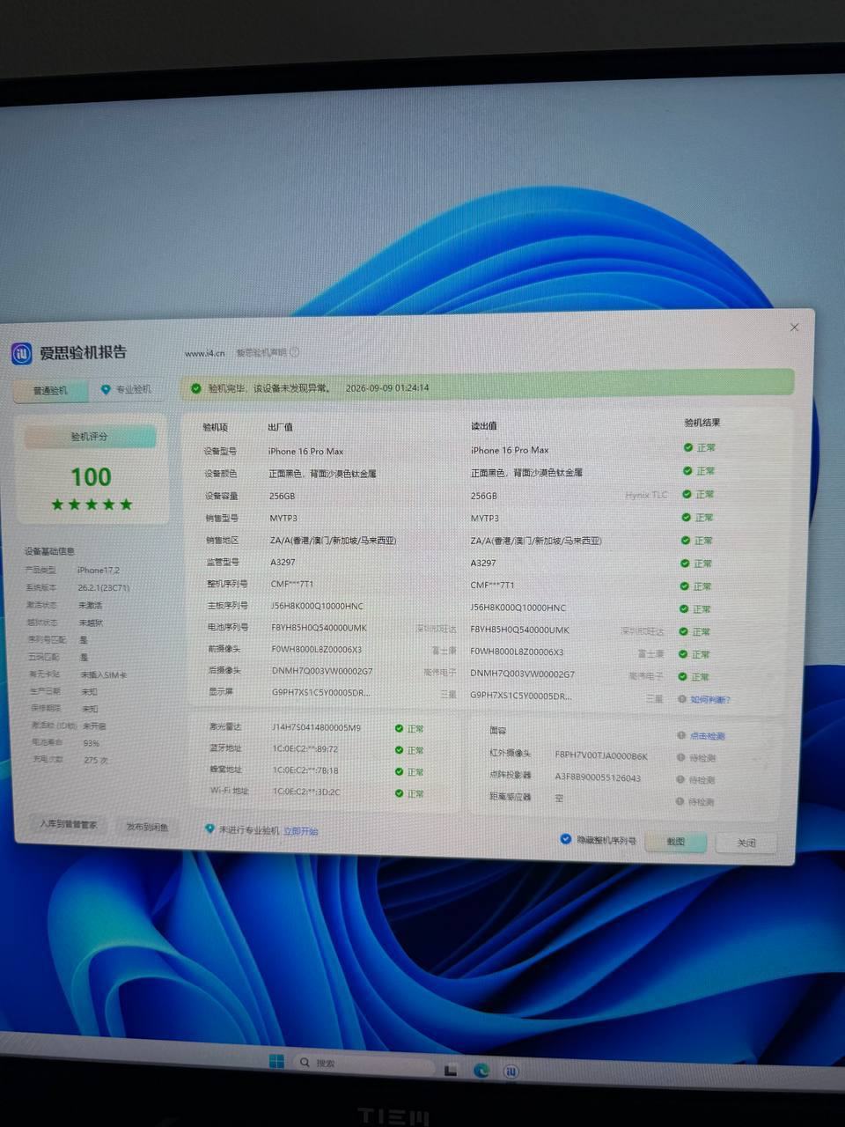Select the factory MYTP3 sales model value
This screenshot has width=845, height=1127.
coord(283,518)
